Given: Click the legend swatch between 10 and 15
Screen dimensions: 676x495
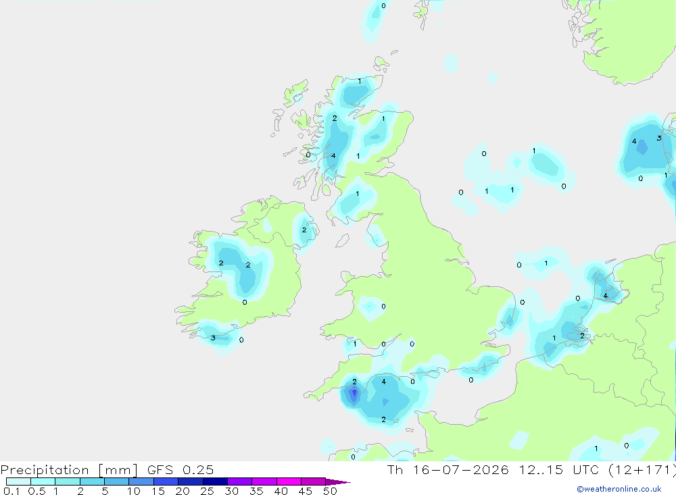Looking at the screenshot, I should [x=141, y=481].
